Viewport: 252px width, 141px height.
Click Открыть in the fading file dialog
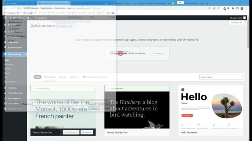[94, 108]
